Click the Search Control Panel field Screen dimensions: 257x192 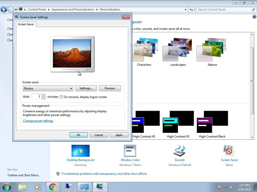pos(224,9)
